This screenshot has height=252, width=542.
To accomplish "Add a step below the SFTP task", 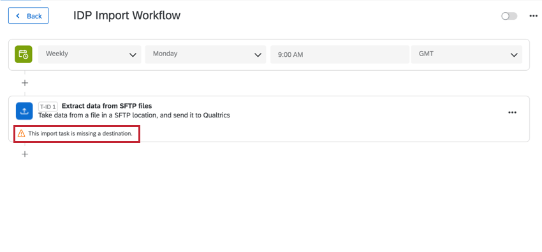I will pos(25,154).
